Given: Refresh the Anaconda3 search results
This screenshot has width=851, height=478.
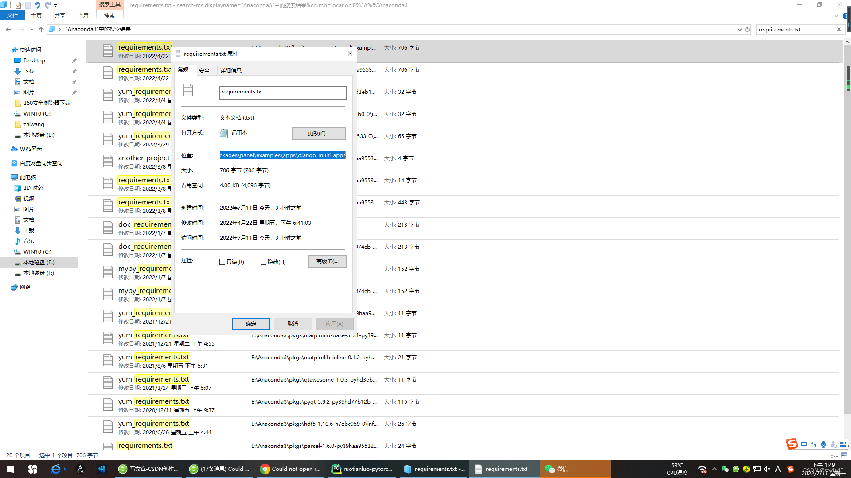Looking at the screenshot, I should pos(747,29).
